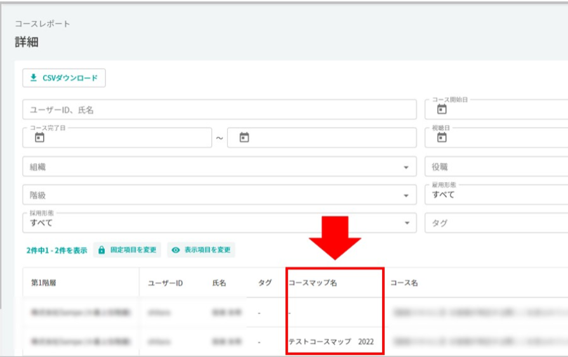
Task: Click the ユーザーID column header
Action: [165, 283]
